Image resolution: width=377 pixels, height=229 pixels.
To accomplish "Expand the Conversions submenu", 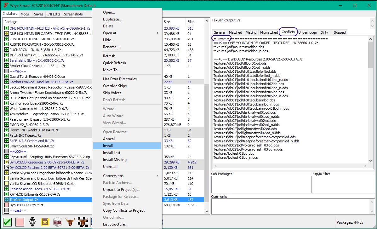I will point(127,175).
